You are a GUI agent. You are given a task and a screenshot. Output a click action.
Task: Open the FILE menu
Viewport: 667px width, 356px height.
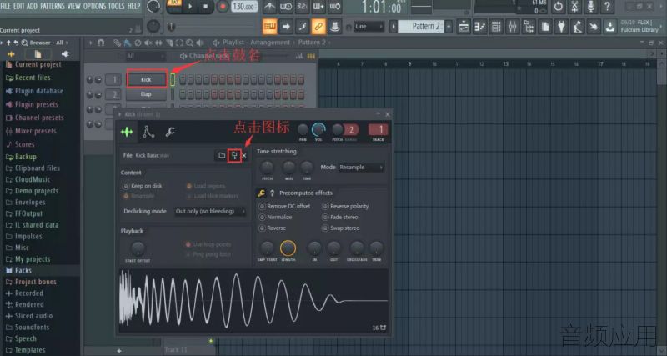click(5, 6)
